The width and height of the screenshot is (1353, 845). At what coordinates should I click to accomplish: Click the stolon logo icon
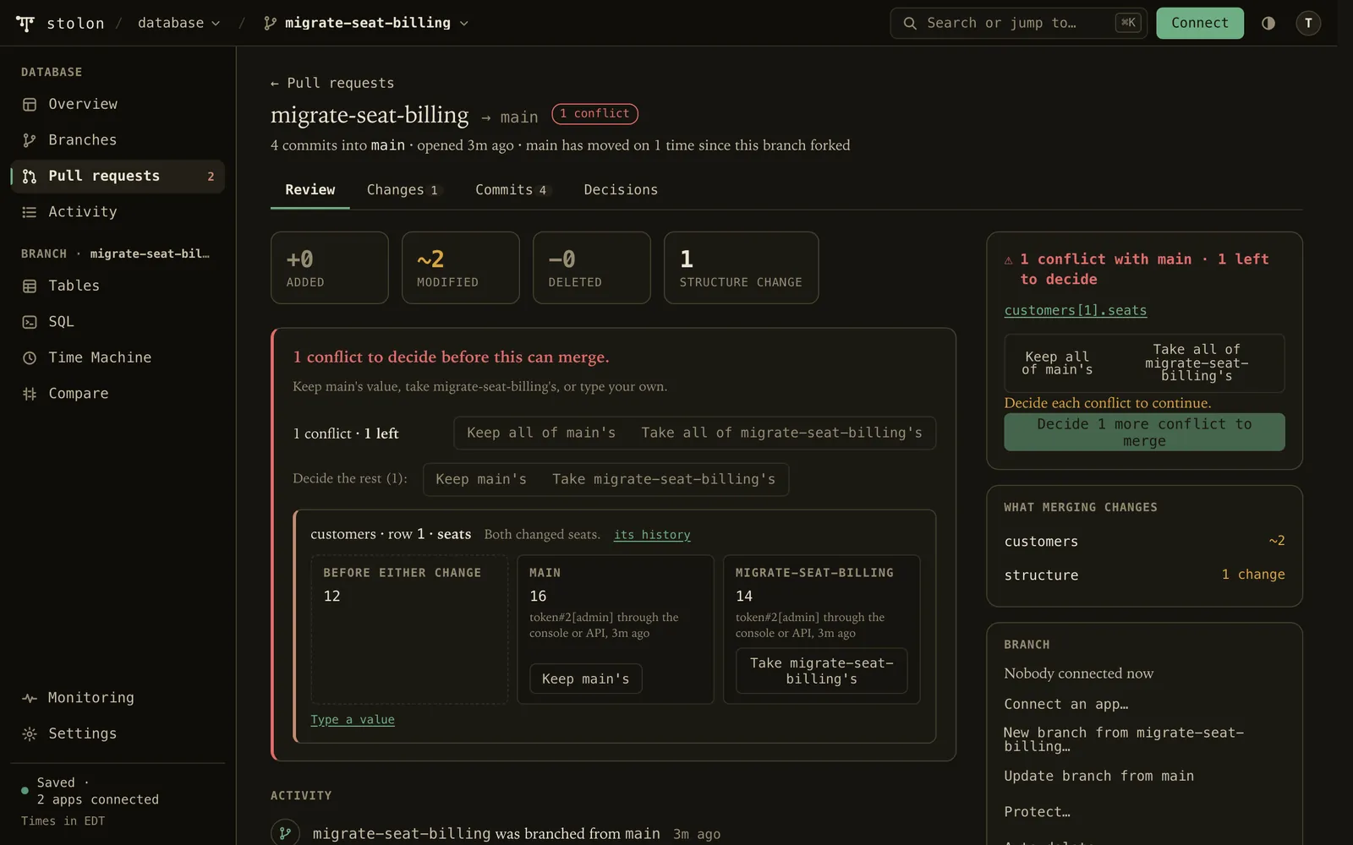25,24
